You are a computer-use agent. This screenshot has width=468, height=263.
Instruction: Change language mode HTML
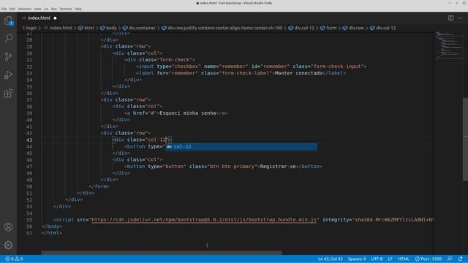click(404, 259)
